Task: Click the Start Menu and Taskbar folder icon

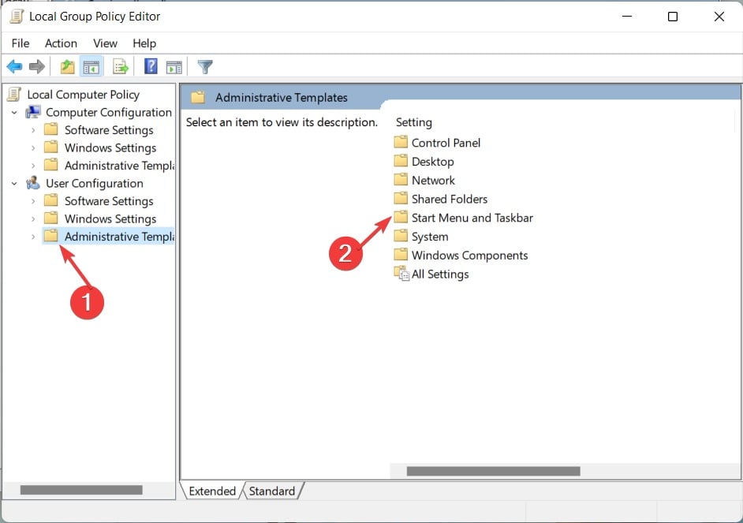Action: pyautogui.click(x=401, y=217)
